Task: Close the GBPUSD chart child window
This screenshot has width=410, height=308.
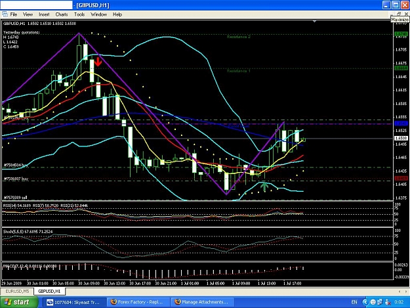Action: click(x=406, y=13)
